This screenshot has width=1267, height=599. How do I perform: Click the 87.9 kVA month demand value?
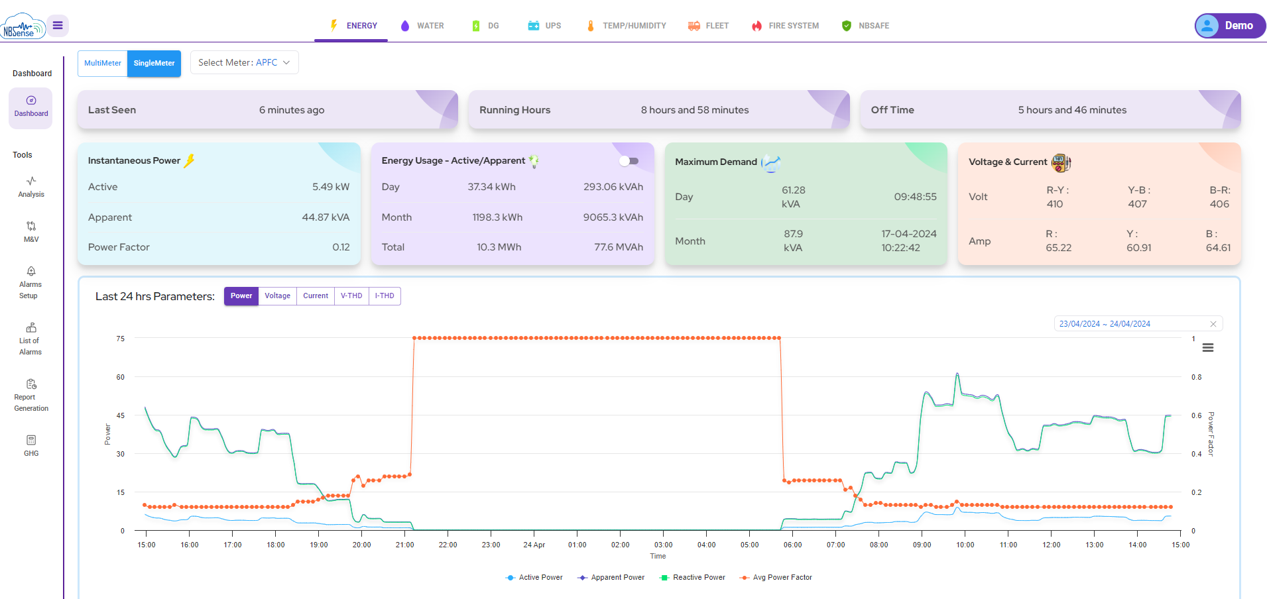(x=793, y=241)
